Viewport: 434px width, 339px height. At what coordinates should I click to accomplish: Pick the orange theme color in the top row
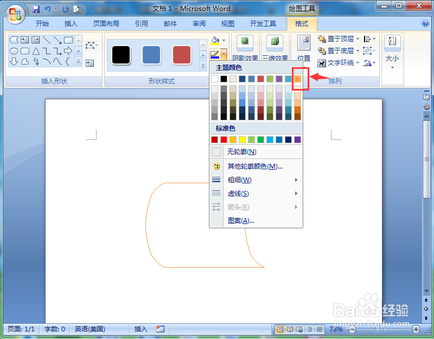297,79
